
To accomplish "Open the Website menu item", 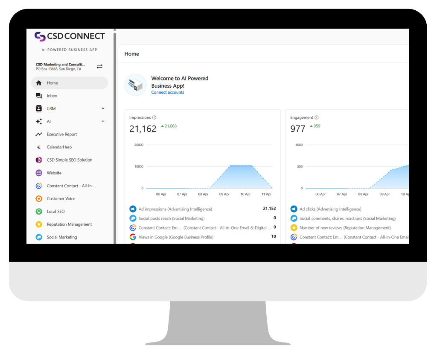I will pyautogui.click(x=54, y=173).
